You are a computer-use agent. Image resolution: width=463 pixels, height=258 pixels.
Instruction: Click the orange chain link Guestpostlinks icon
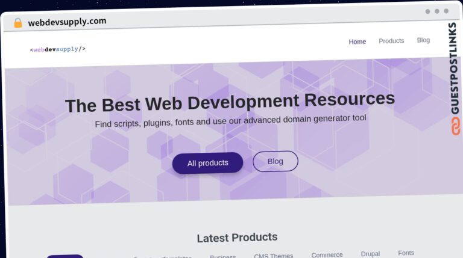456,126
